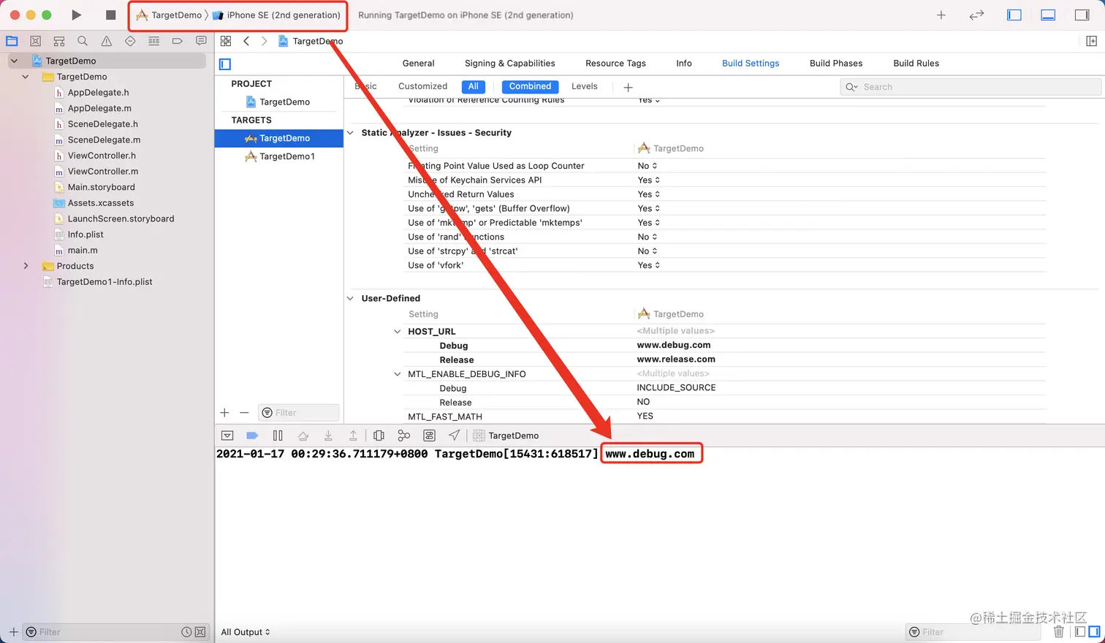Toggle the project and targets list sidebar

(225, 64)
